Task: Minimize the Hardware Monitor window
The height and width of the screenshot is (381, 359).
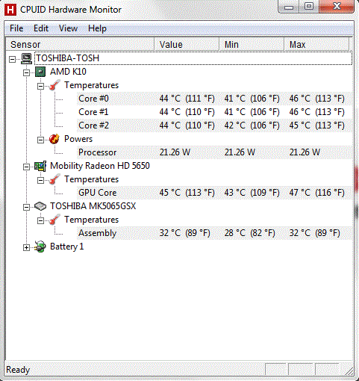Action: coord(289,7)
